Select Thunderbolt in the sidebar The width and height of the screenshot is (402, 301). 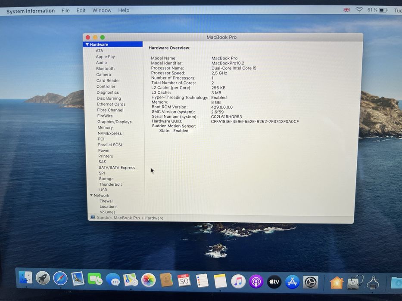tap(110, 184)
